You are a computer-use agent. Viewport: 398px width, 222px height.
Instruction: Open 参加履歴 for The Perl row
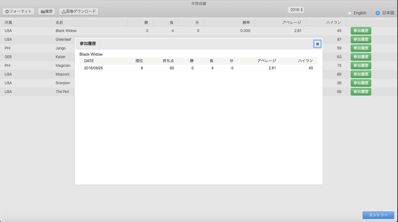point(361,91)
